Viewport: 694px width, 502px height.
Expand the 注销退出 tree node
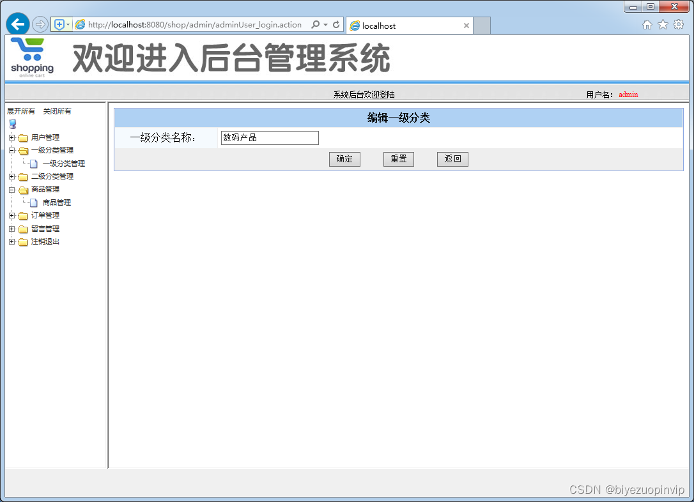[12, 241]
